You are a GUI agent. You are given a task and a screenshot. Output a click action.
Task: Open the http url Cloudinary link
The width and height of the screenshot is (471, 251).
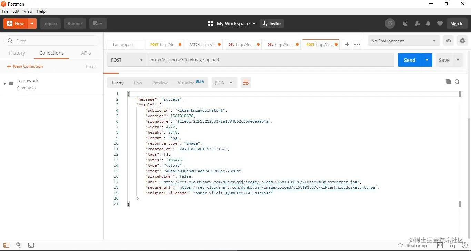point(261,182)
